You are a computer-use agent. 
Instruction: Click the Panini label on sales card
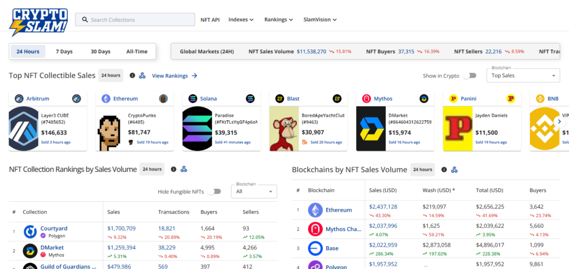click(x=468, y=98)
